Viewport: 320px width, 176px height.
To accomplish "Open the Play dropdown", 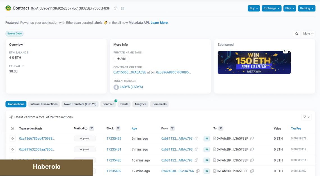I will [290, 8].
